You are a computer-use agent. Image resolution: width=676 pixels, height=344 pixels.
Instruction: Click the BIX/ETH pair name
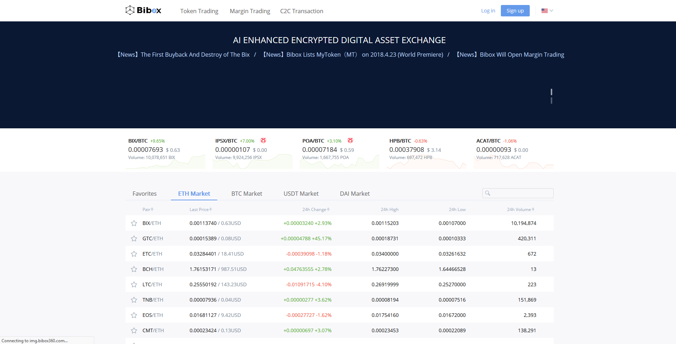point(152,223)
